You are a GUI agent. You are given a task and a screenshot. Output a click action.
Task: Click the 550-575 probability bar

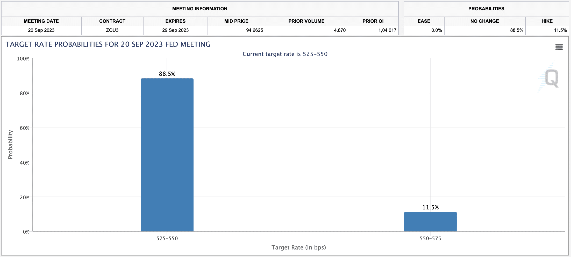[x=430, y=222]
